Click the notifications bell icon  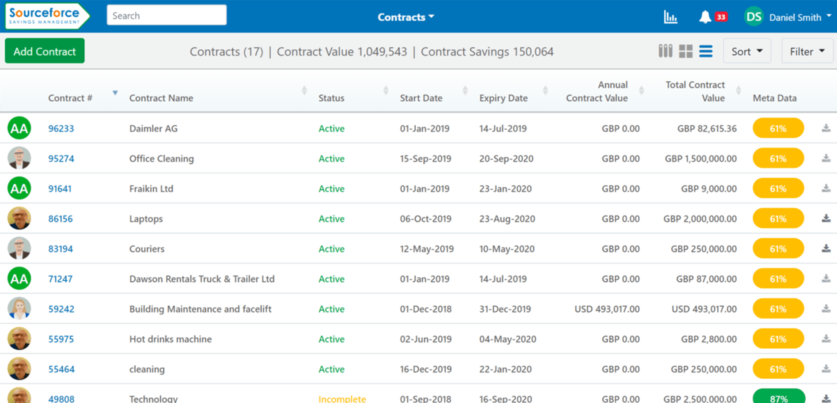tap(705, 17)
